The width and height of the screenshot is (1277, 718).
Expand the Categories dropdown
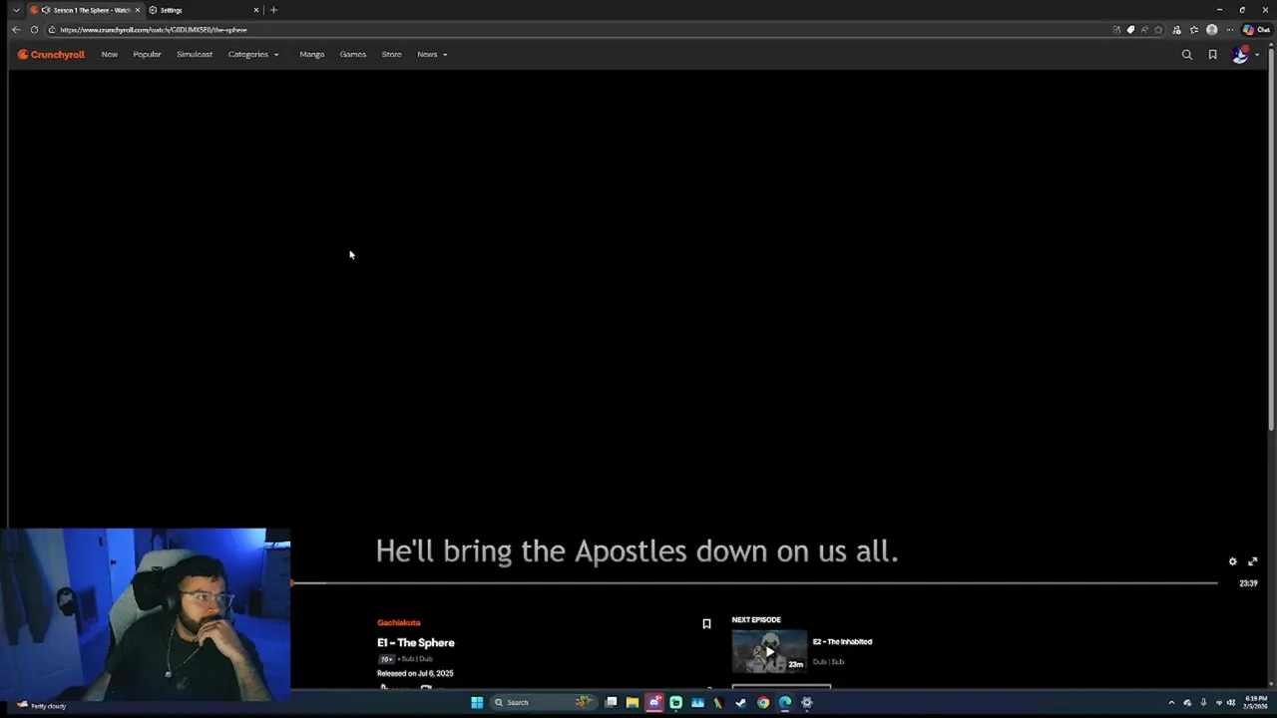(253, 55)
